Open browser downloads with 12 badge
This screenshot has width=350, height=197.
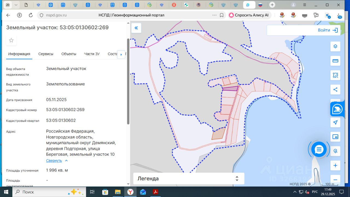(339, 16)
